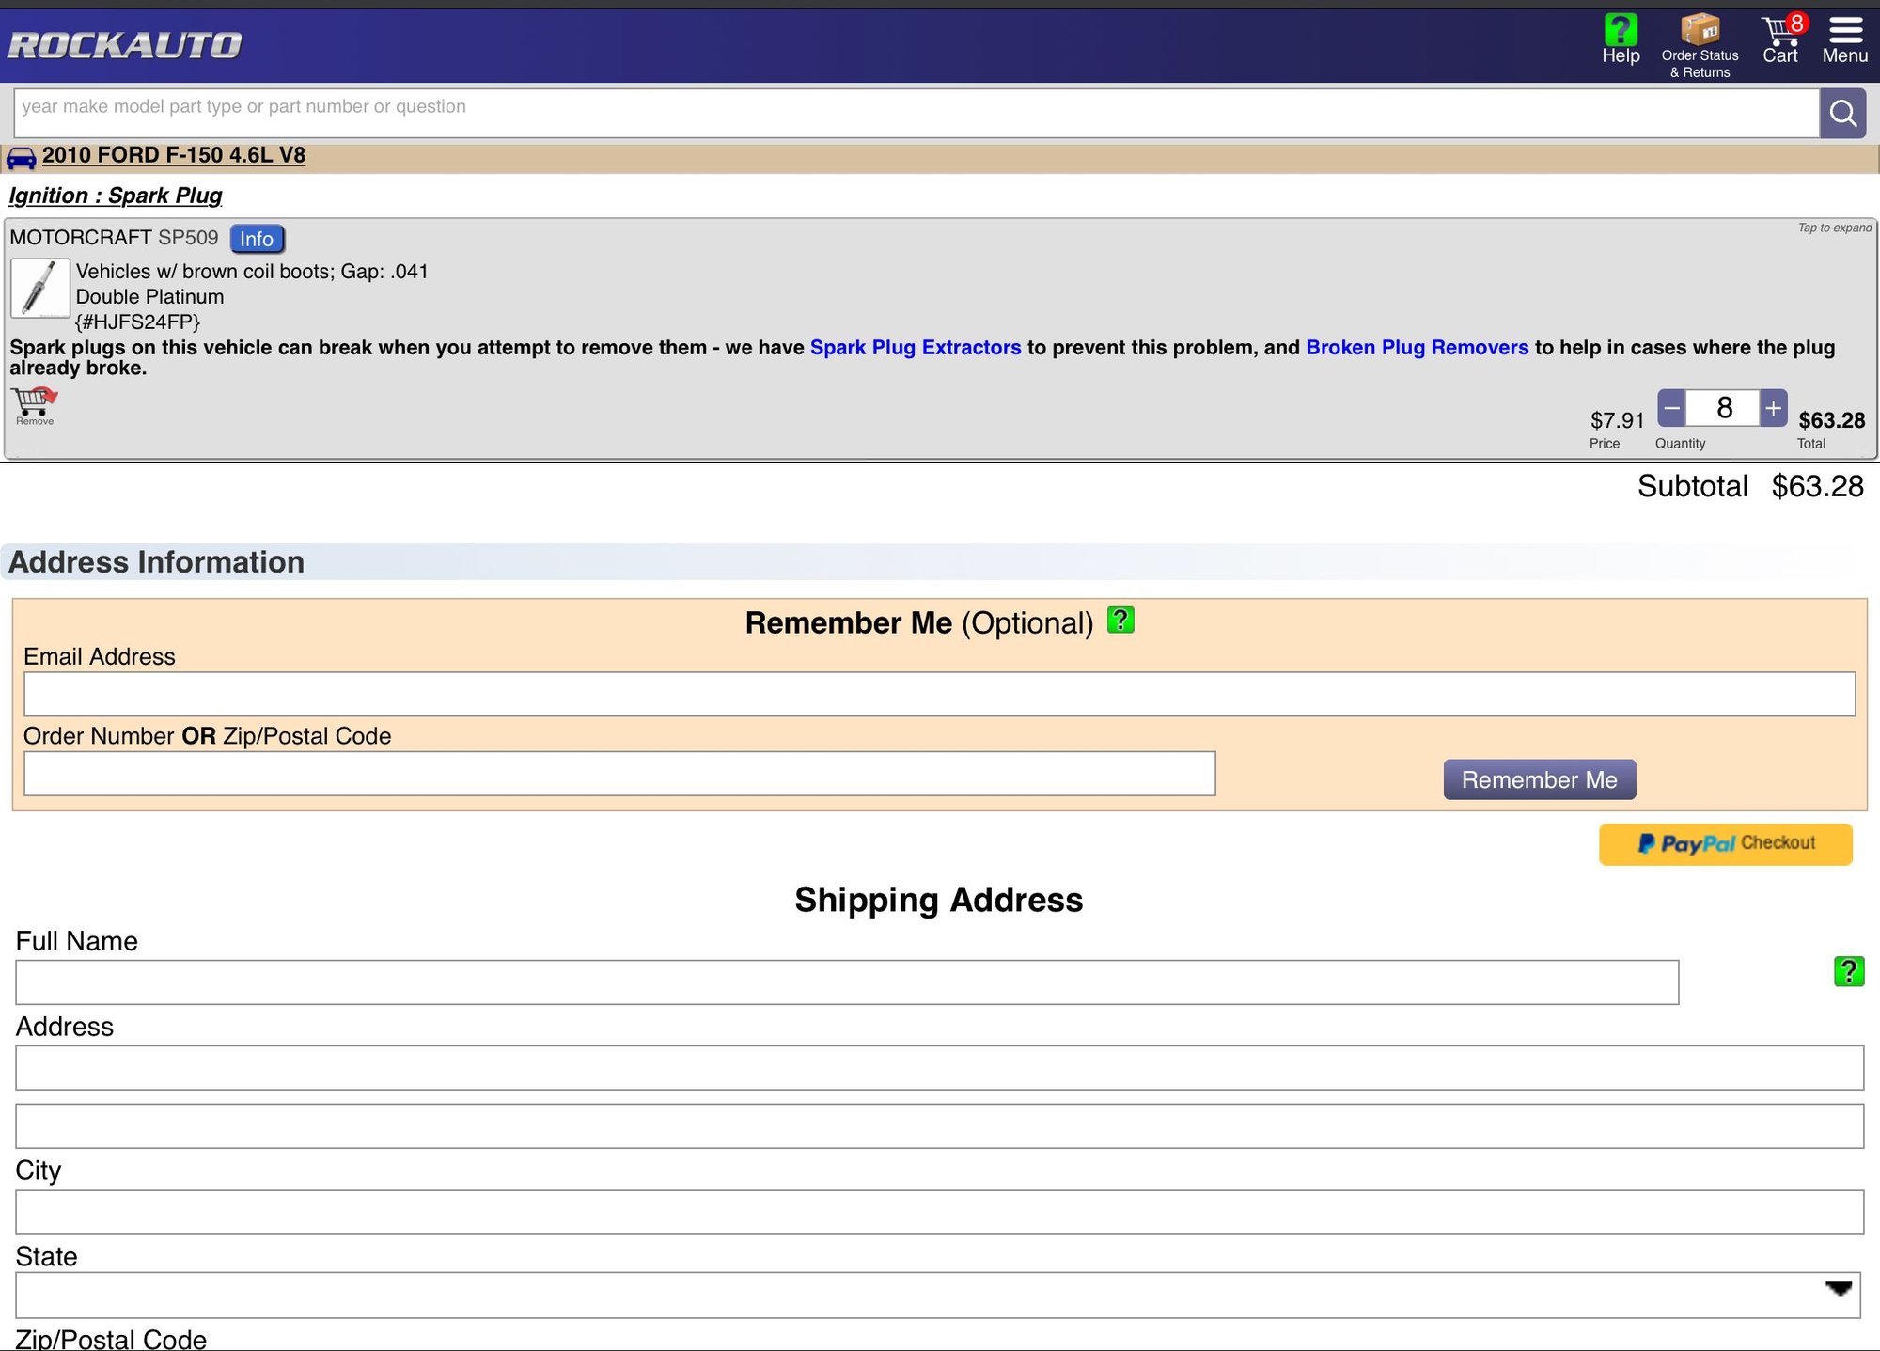The width and height of the screenshot is (1880, 1351).
Task: Click the Shipping Address help question icon
Action: 1848,971
